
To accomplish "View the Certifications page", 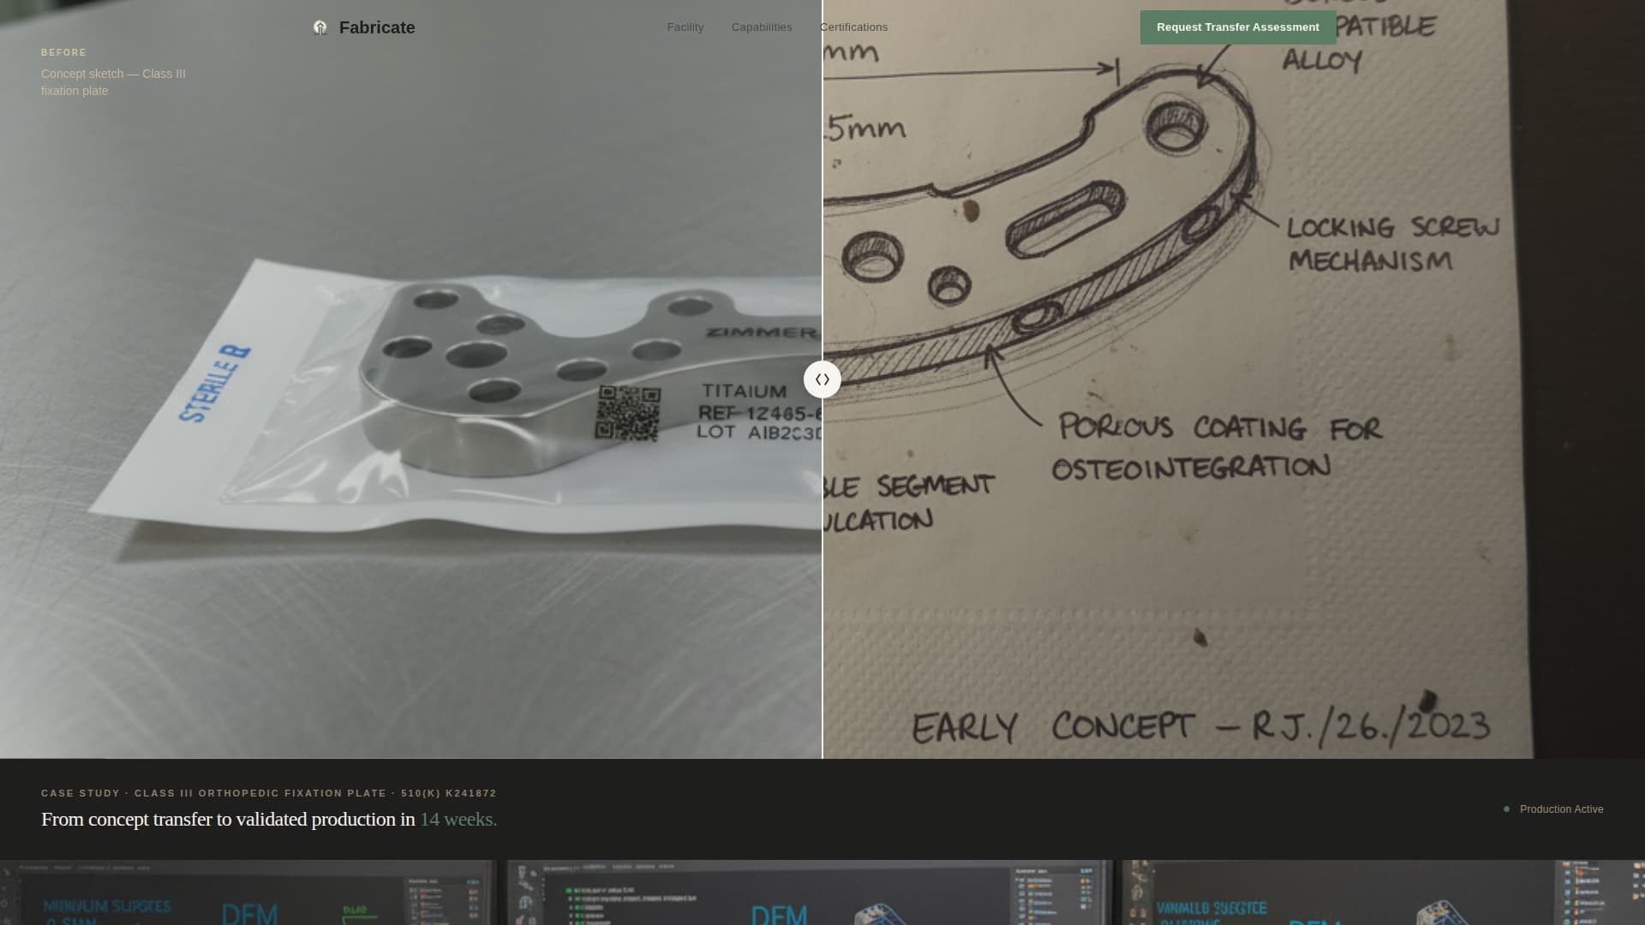I will coord(853,27).
